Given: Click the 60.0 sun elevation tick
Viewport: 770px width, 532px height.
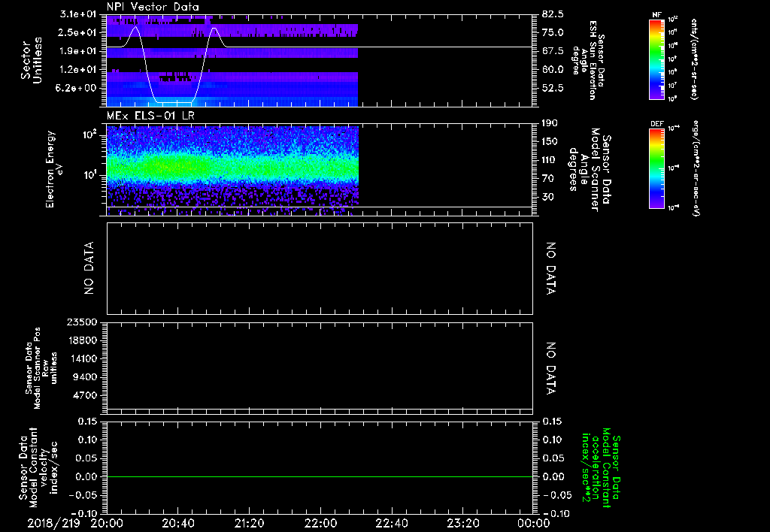Looking at the screenshot, I should point(553,70).
